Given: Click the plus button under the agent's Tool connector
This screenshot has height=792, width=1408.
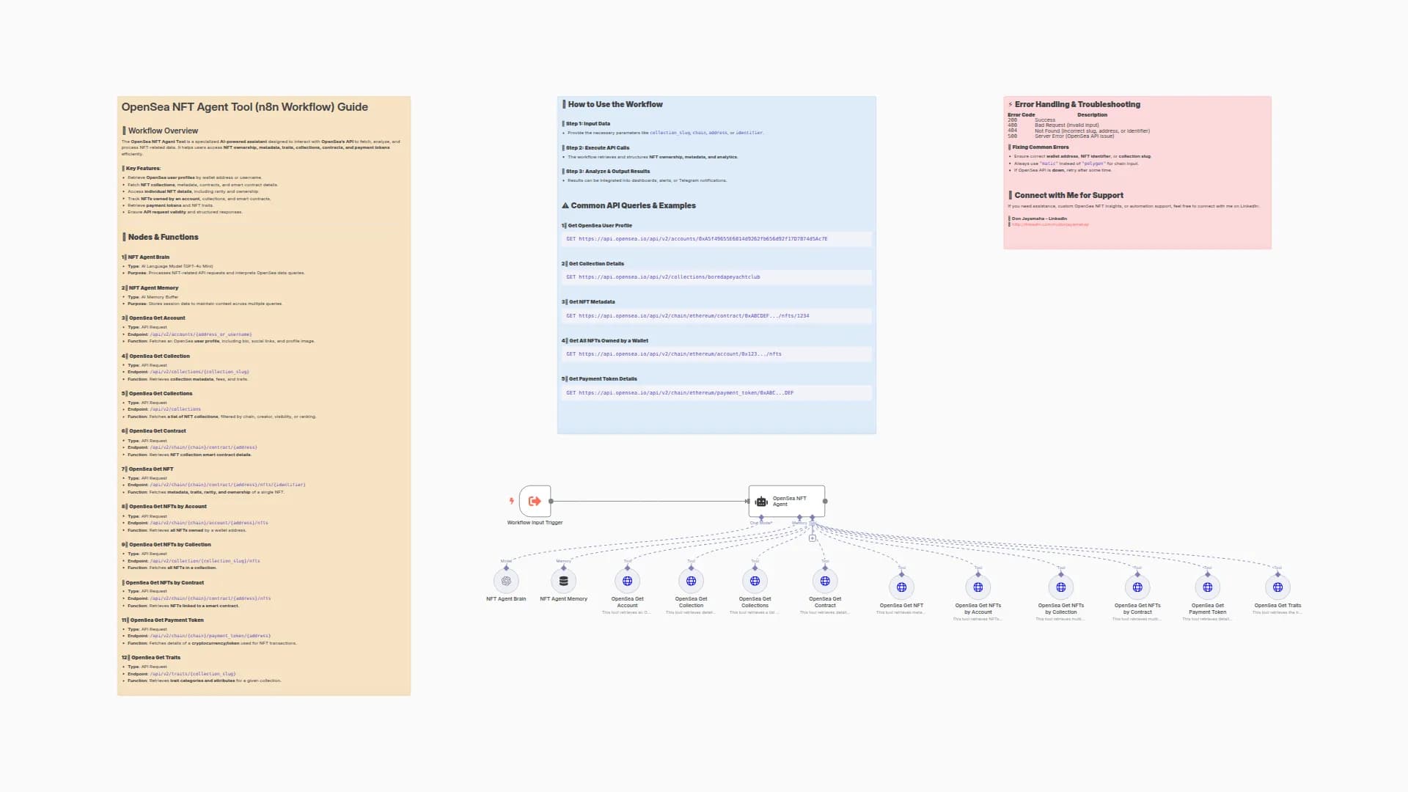Looking at the screenshot, I should point(812,538).
